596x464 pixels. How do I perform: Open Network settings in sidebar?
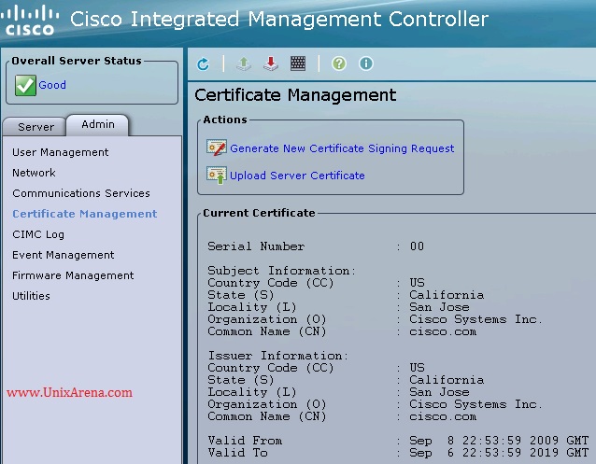34,173
